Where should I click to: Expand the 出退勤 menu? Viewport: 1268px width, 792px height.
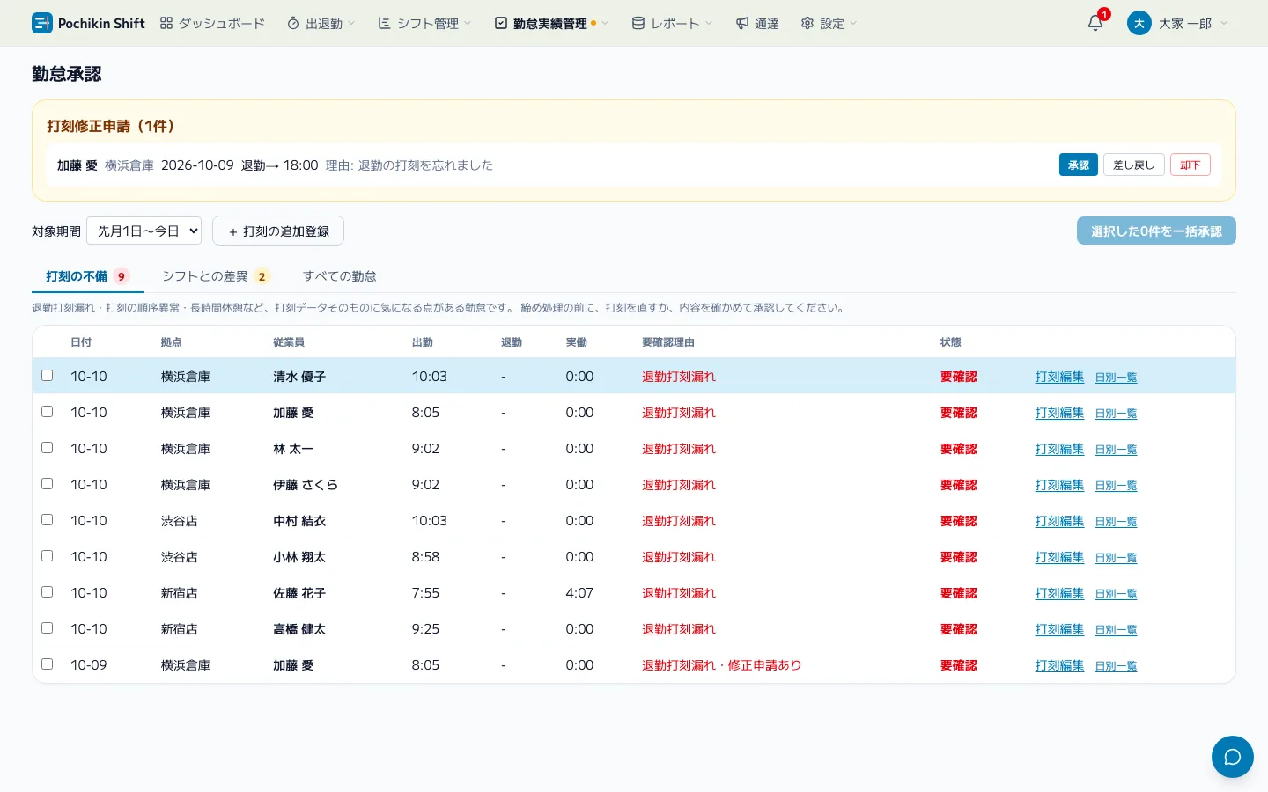point(321,23)
